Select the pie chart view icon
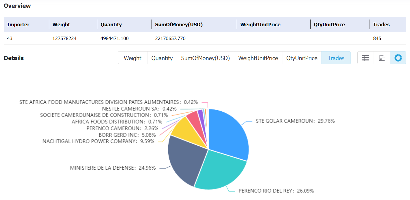This screenshot has width=410, height=200. (x=398, y=58)
